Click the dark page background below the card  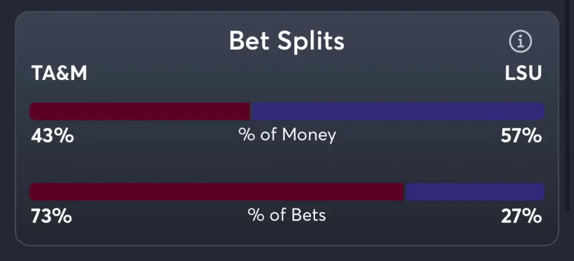(x=287, y=254)
